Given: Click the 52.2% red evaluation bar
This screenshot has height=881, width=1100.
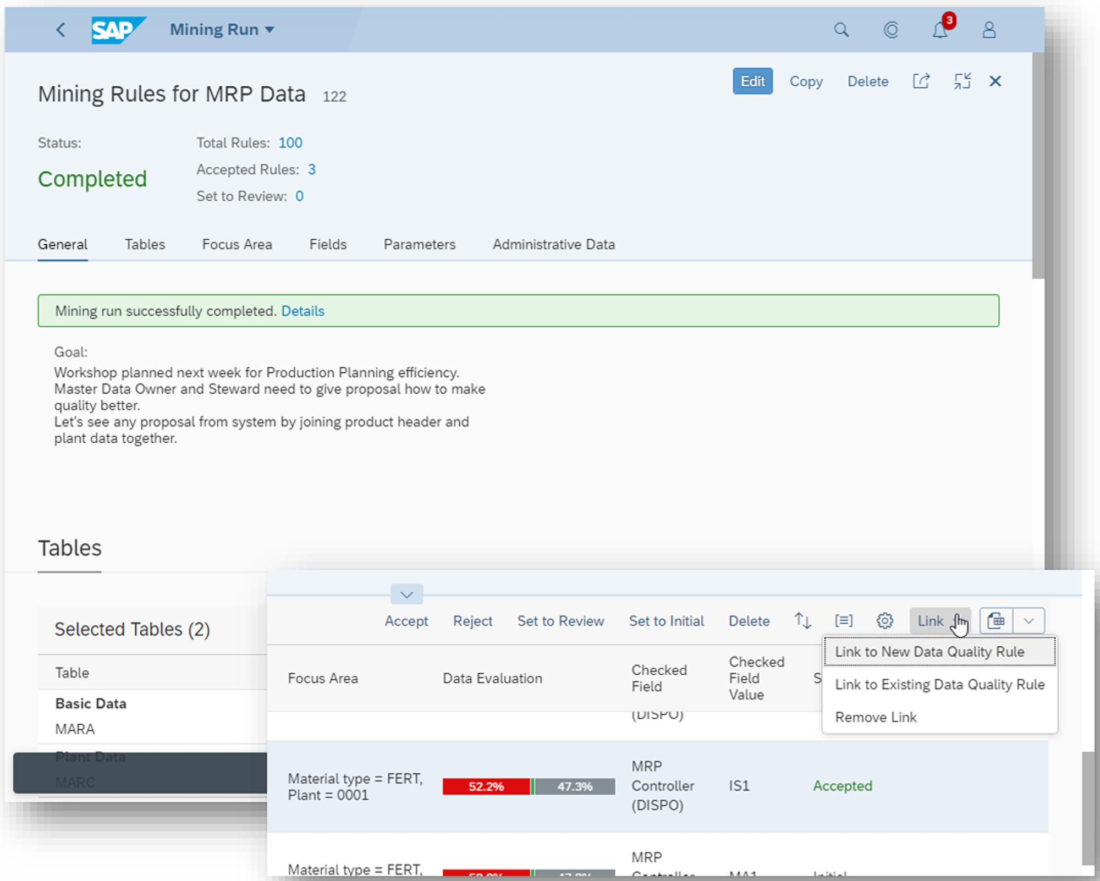Looking at the screenshot, I should click(486, 786).
